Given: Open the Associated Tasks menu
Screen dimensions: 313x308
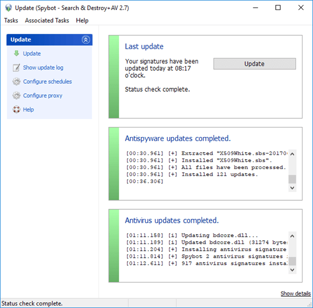Looking at the screenshot, I should pos(47,21).
